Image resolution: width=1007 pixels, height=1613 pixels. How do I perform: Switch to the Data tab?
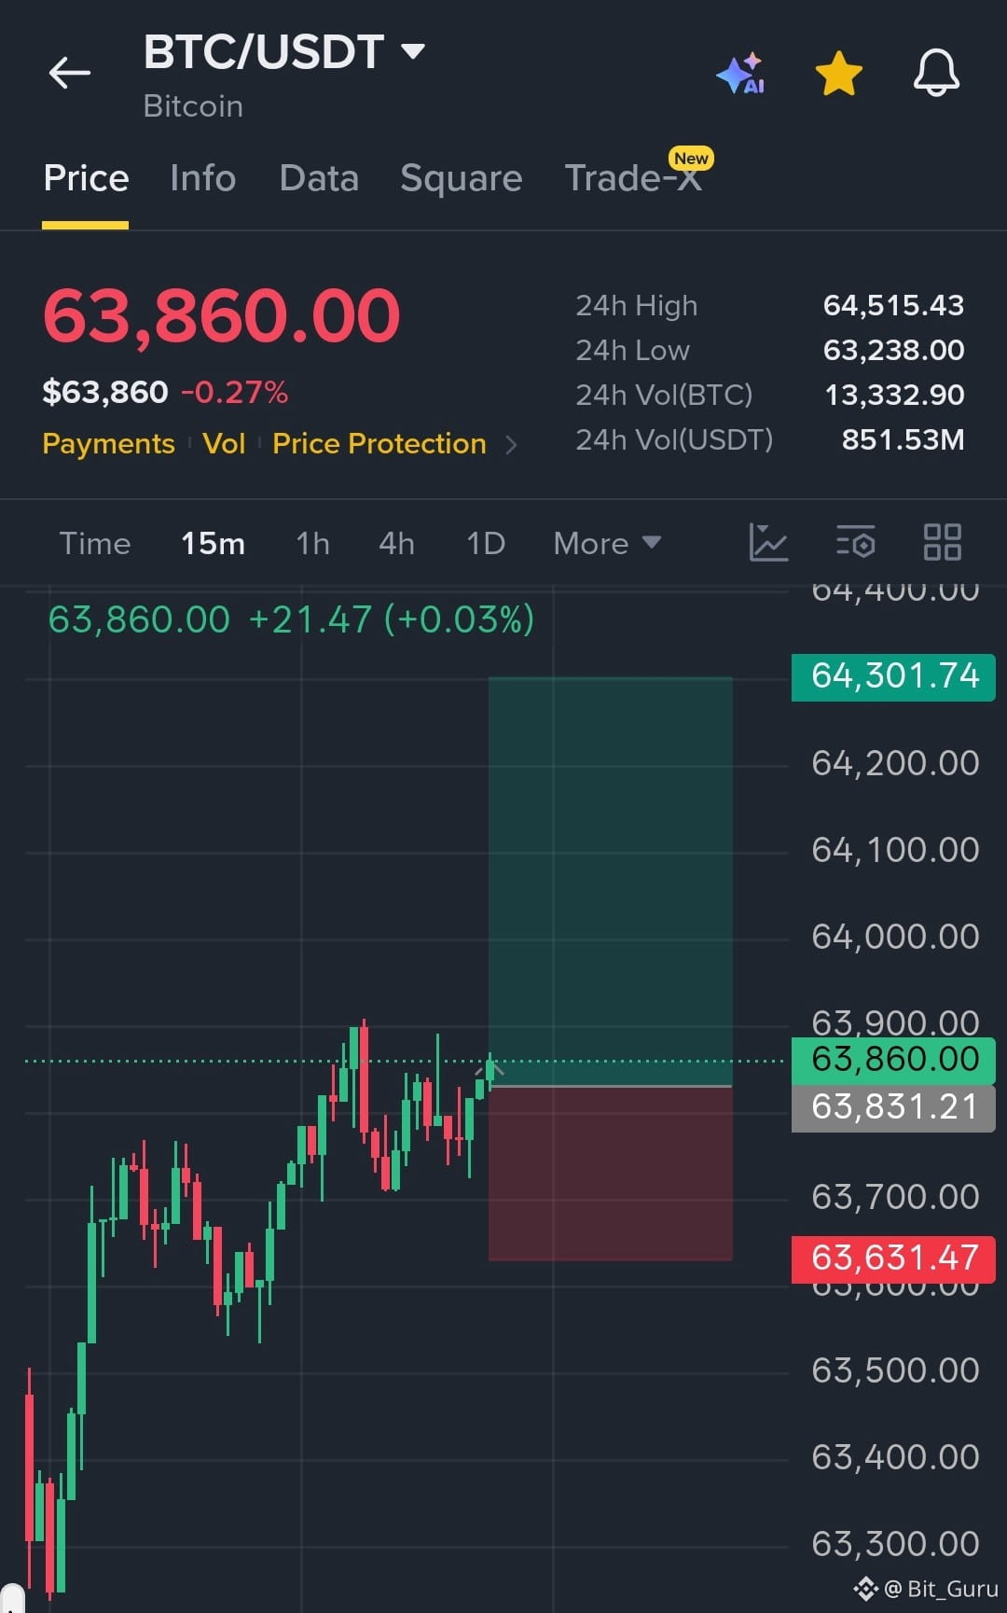[x=319, y=178]
